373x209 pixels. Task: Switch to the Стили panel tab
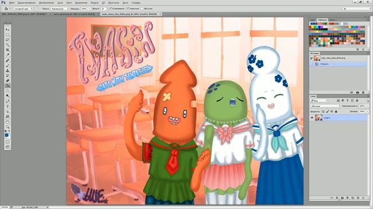pos(332,20)
